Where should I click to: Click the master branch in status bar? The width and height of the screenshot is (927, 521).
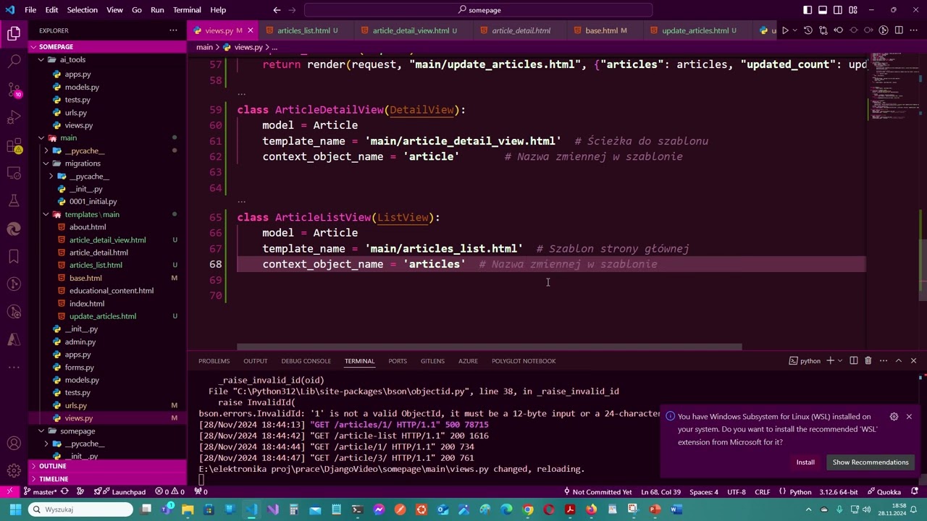click(x=40, y=492)
